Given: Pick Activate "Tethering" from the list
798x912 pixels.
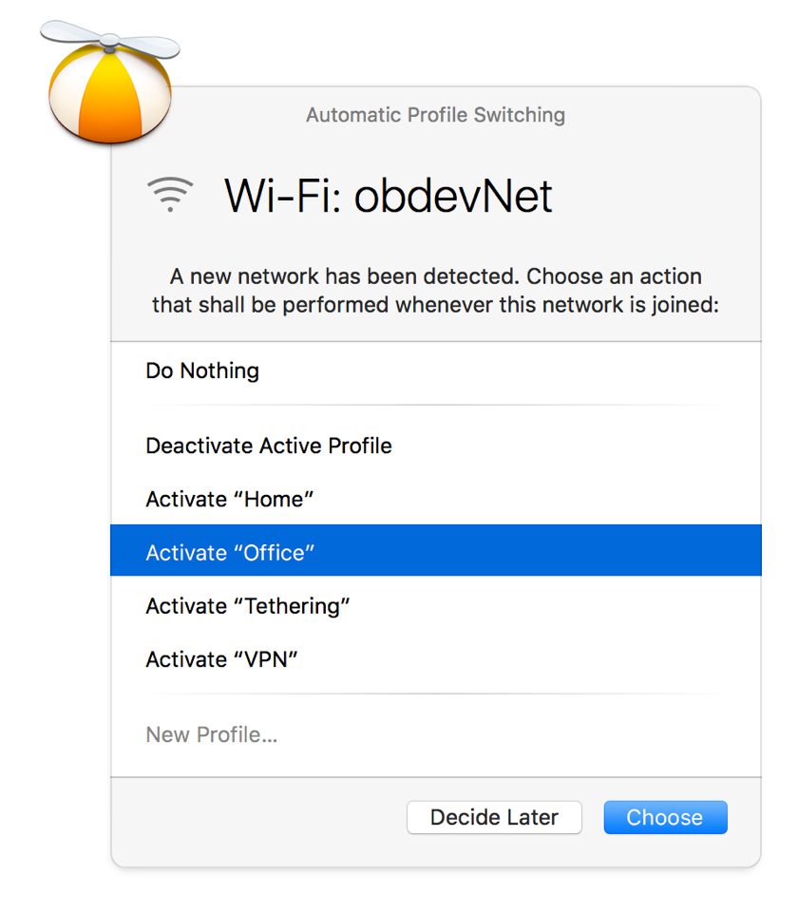Looking at the screenshot, I should (436, 606).
